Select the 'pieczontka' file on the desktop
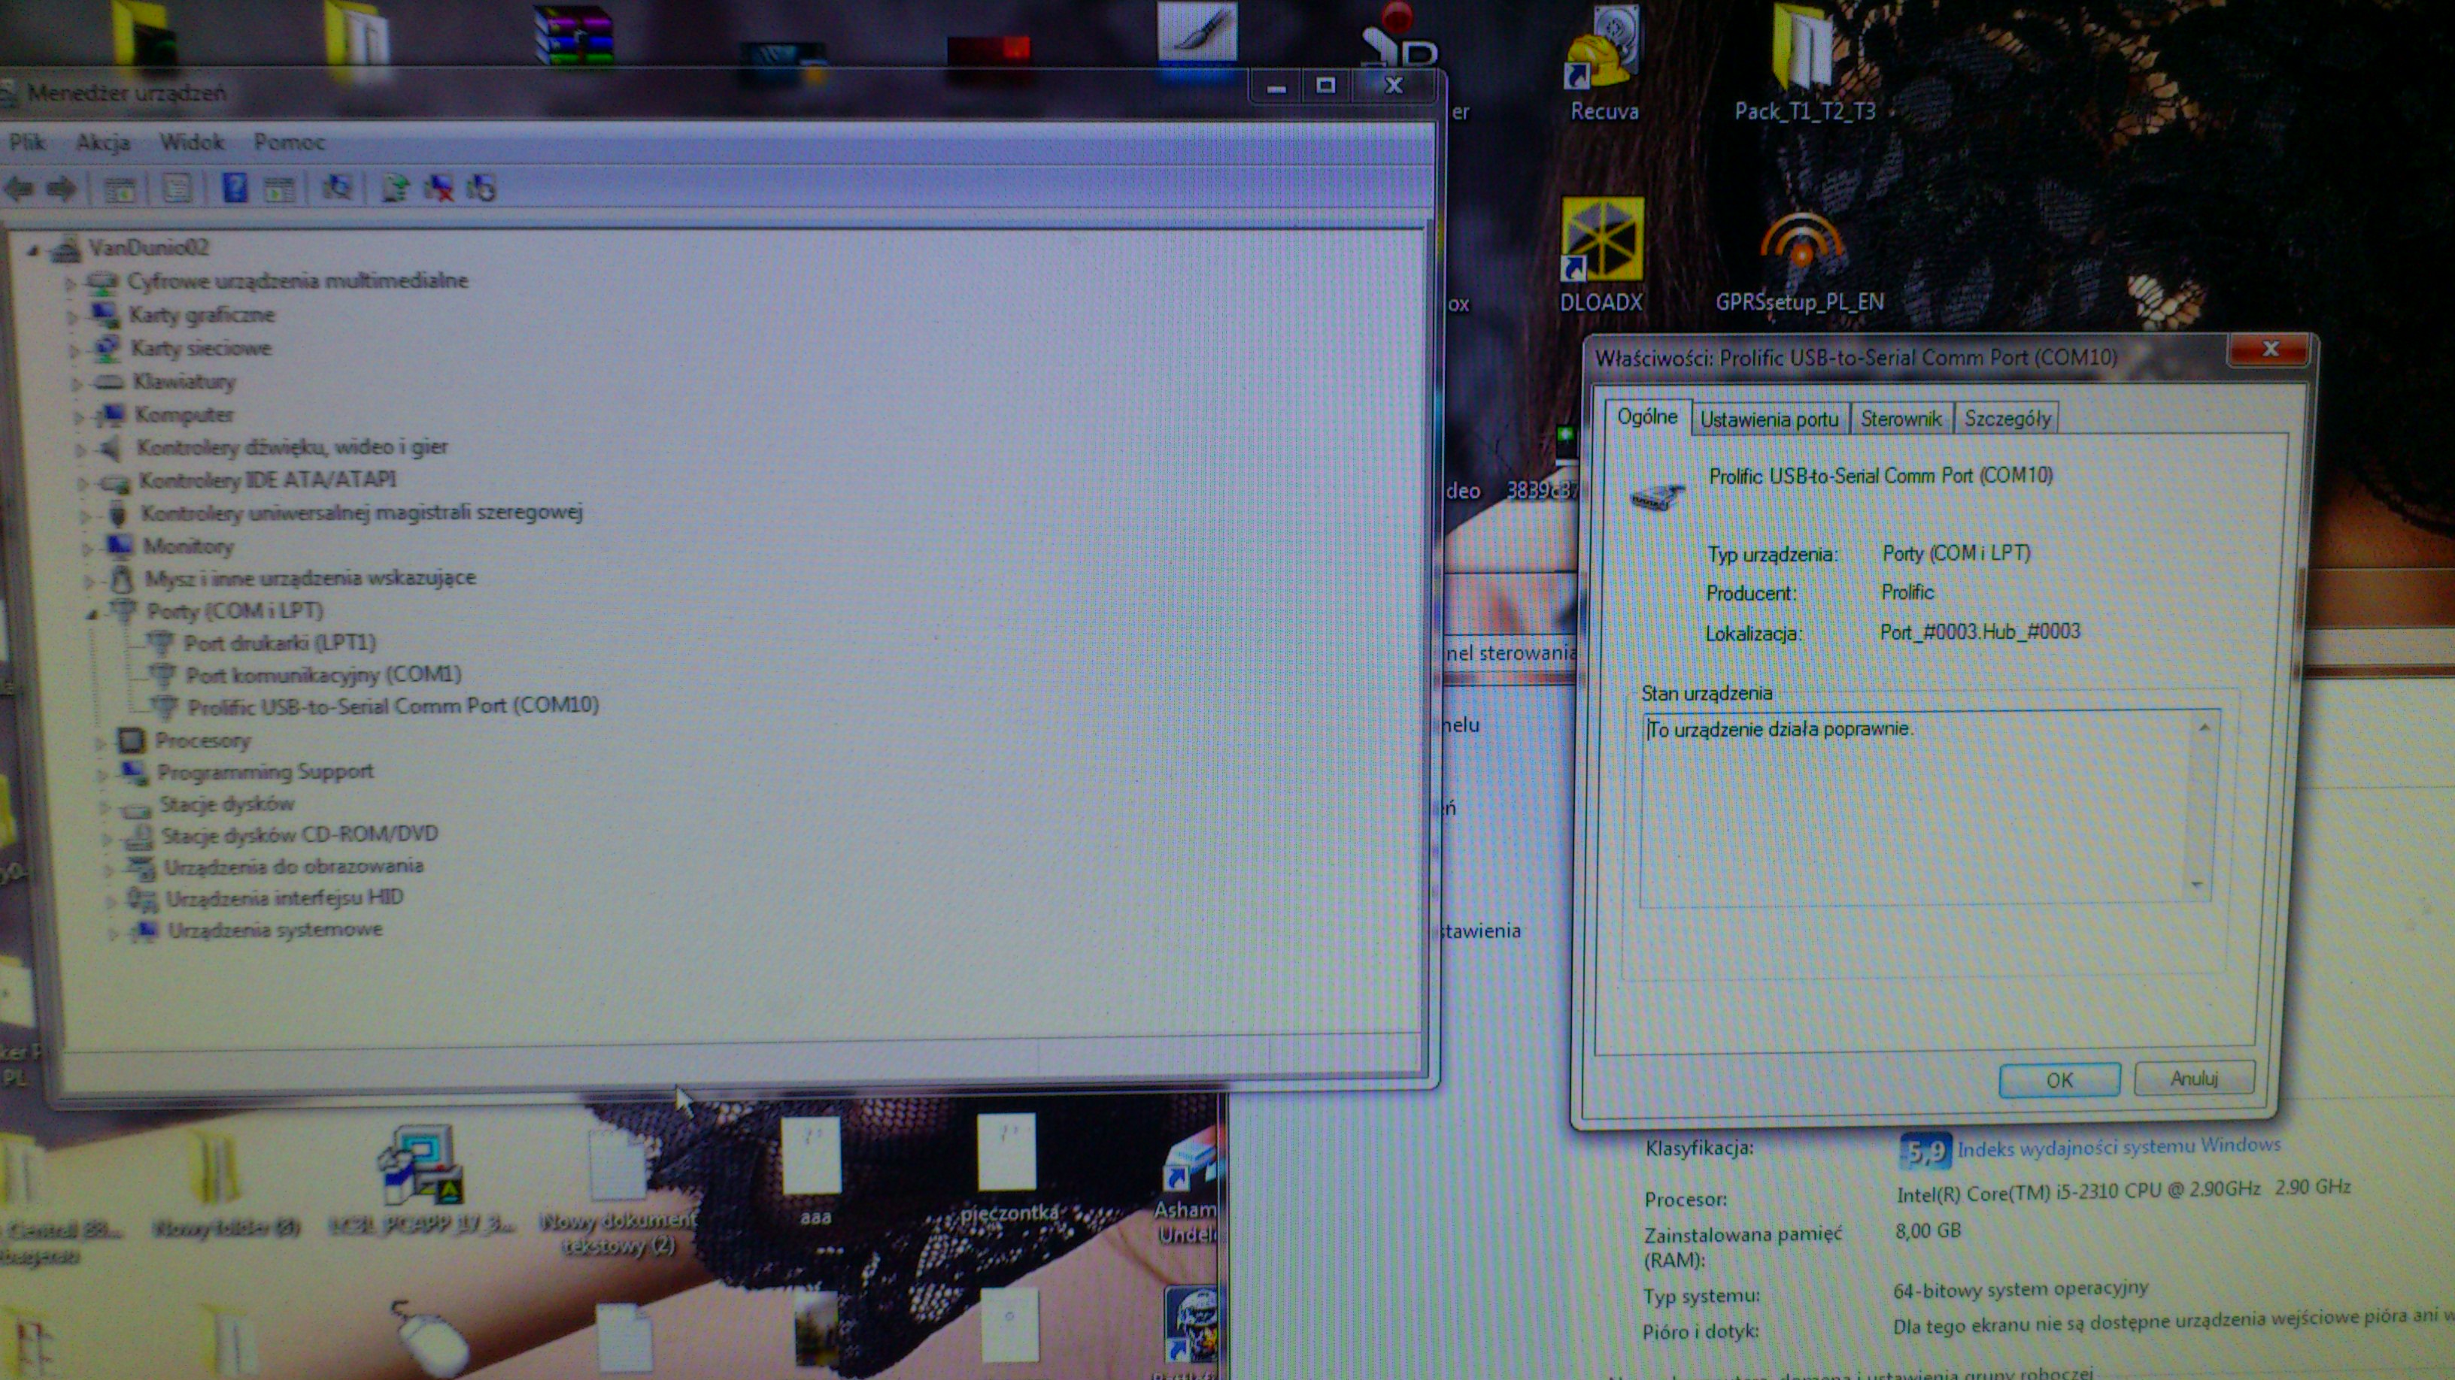Viewport: 2455px width, 1380px height. click(x=1009, y=1170)
